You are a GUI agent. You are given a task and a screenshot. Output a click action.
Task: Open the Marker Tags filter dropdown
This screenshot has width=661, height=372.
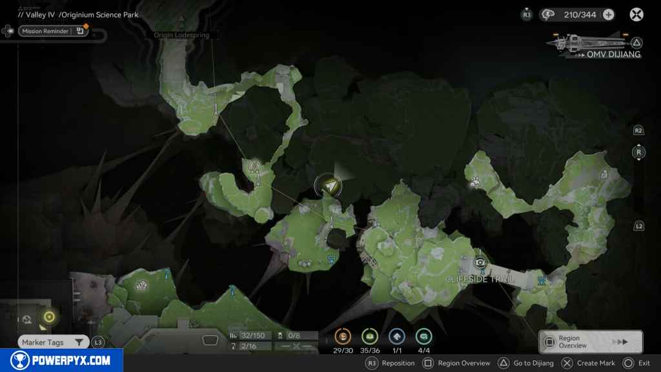coord(53,342)
